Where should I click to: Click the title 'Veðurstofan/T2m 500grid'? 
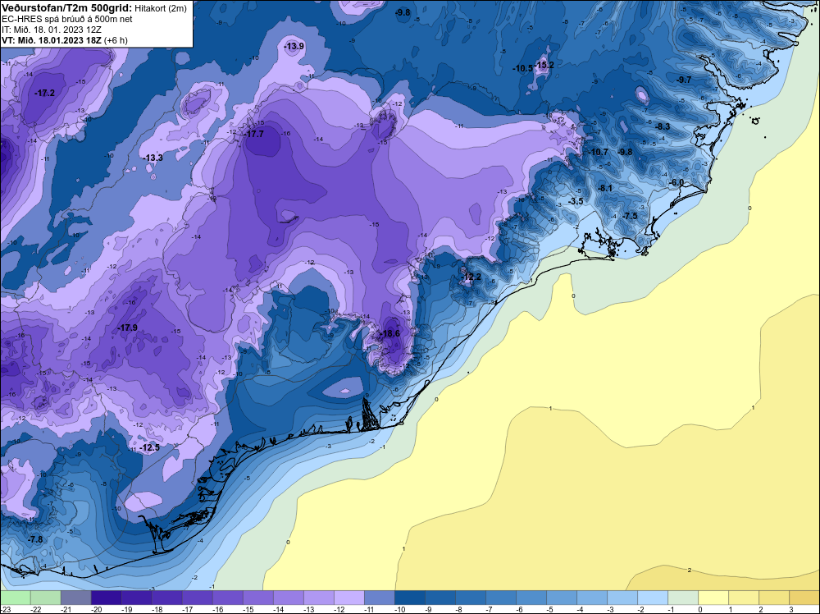pyautogui.click(x=67, y=7)
